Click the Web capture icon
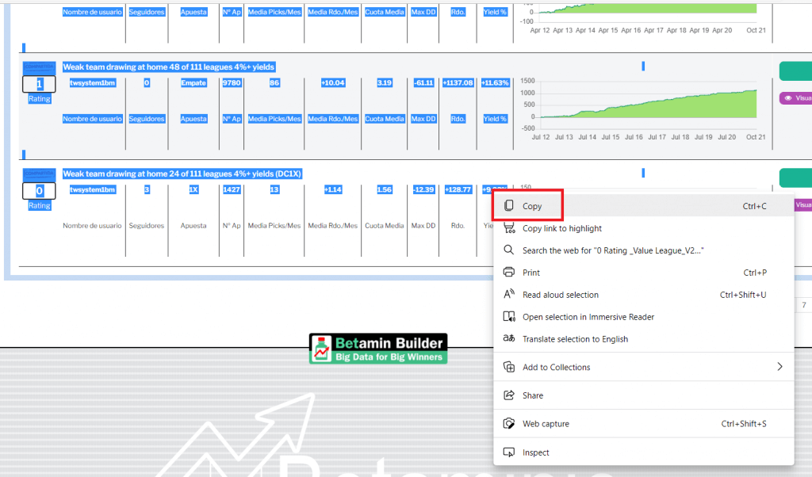The width and height of the screenshot is (812, 477). (x=509, y=423)
